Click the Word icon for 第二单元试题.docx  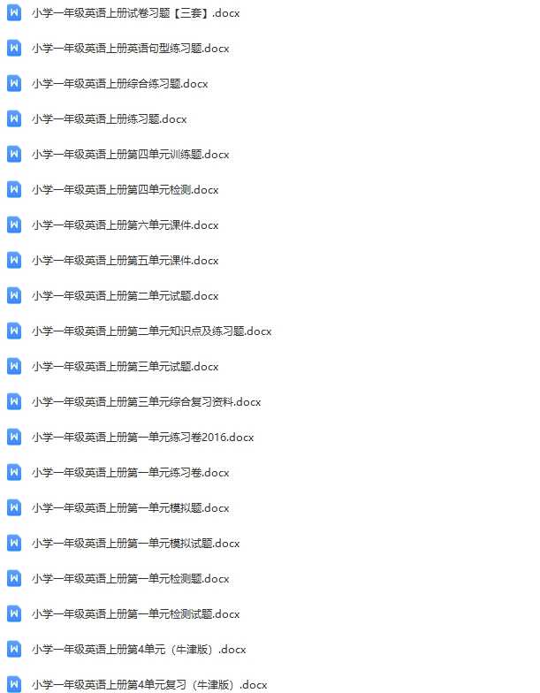[14, 295]
